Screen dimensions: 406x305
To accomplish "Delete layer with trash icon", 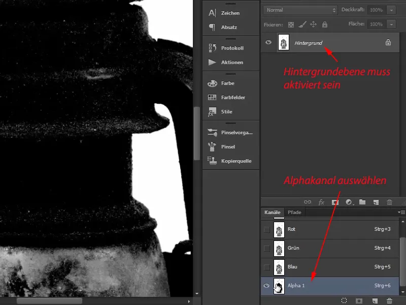I will click(389, 202).
